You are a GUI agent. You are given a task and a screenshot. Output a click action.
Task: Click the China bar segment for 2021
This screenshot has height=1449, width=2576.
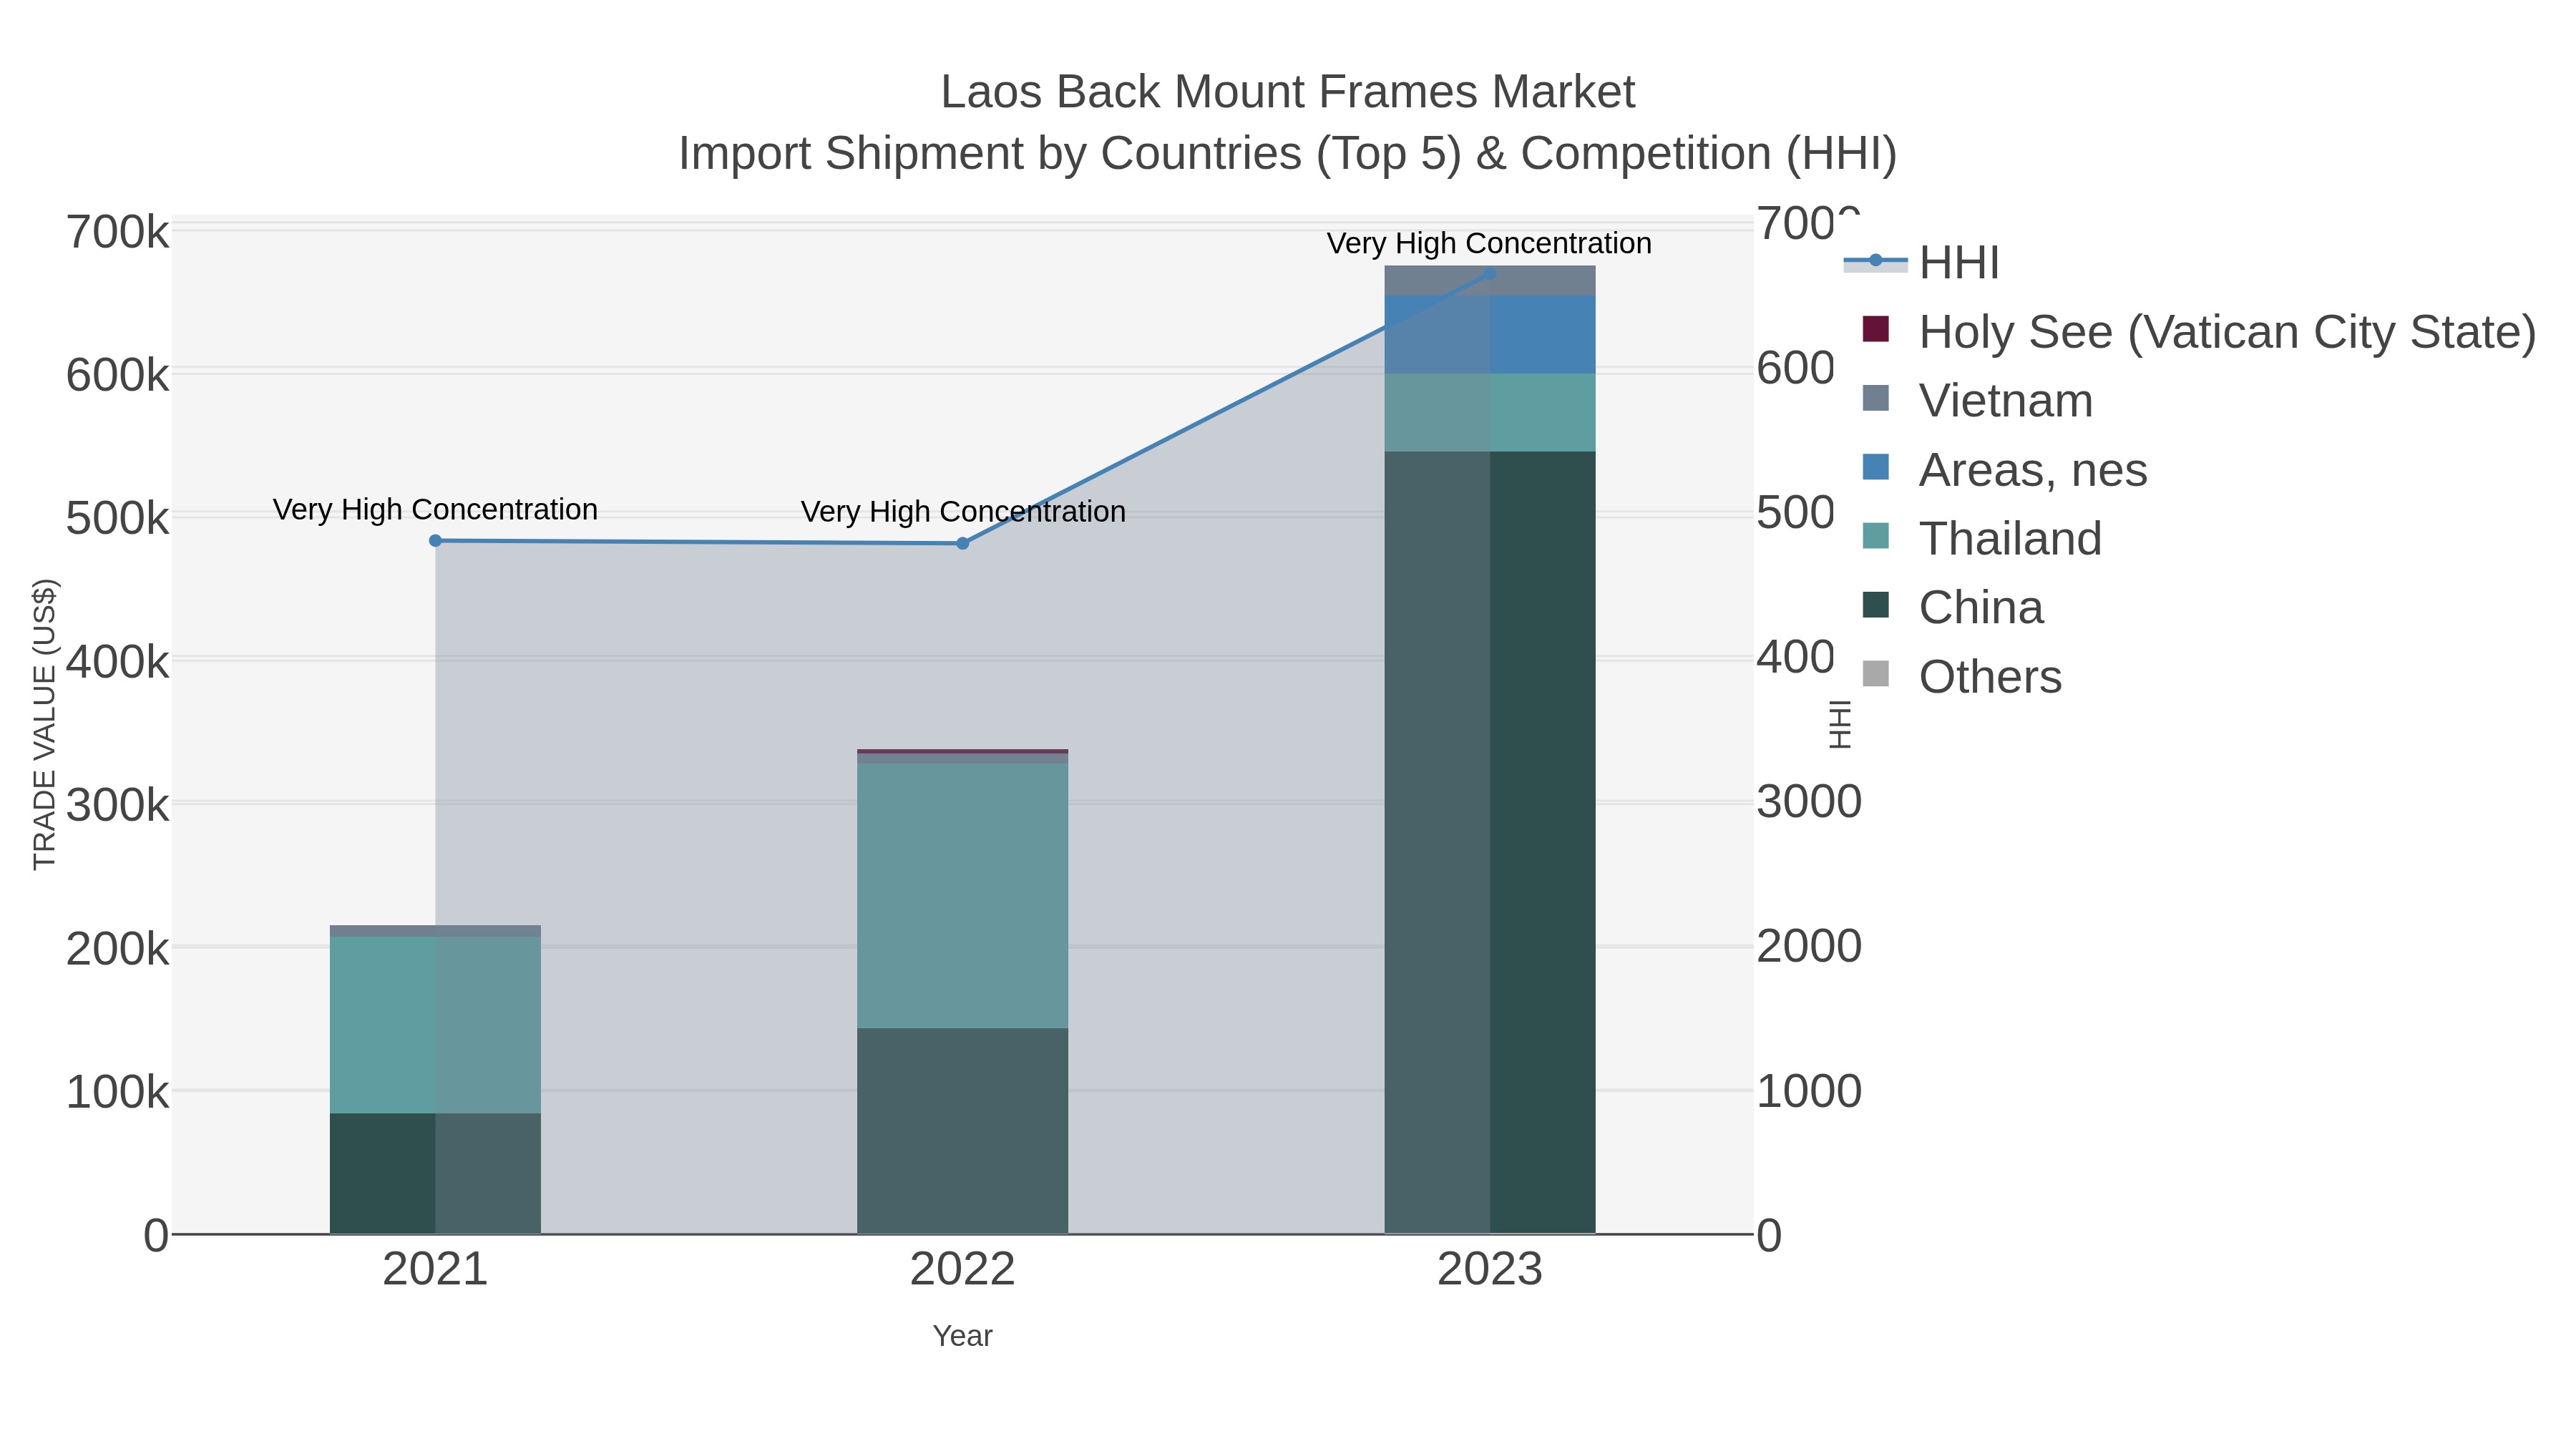[435, 1173]
